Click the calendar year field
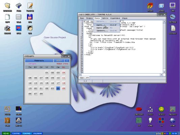 (59, 60)
